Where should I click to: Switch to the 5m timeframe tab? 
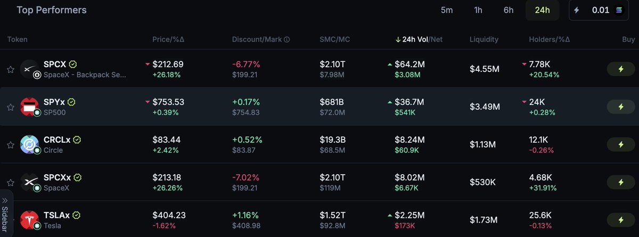click(x=447, y=10)
